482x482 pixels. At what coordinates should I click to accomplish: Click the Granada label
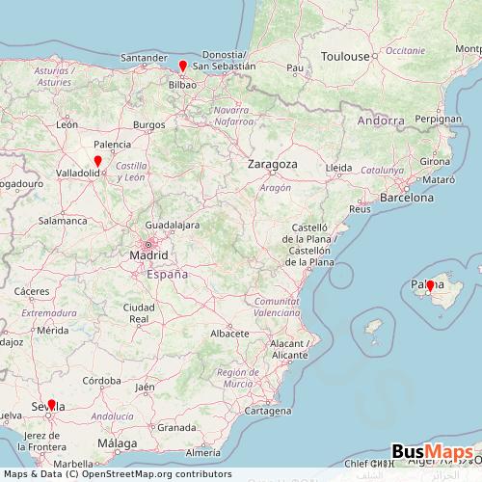pyautogui.click(x=176, y=428)
